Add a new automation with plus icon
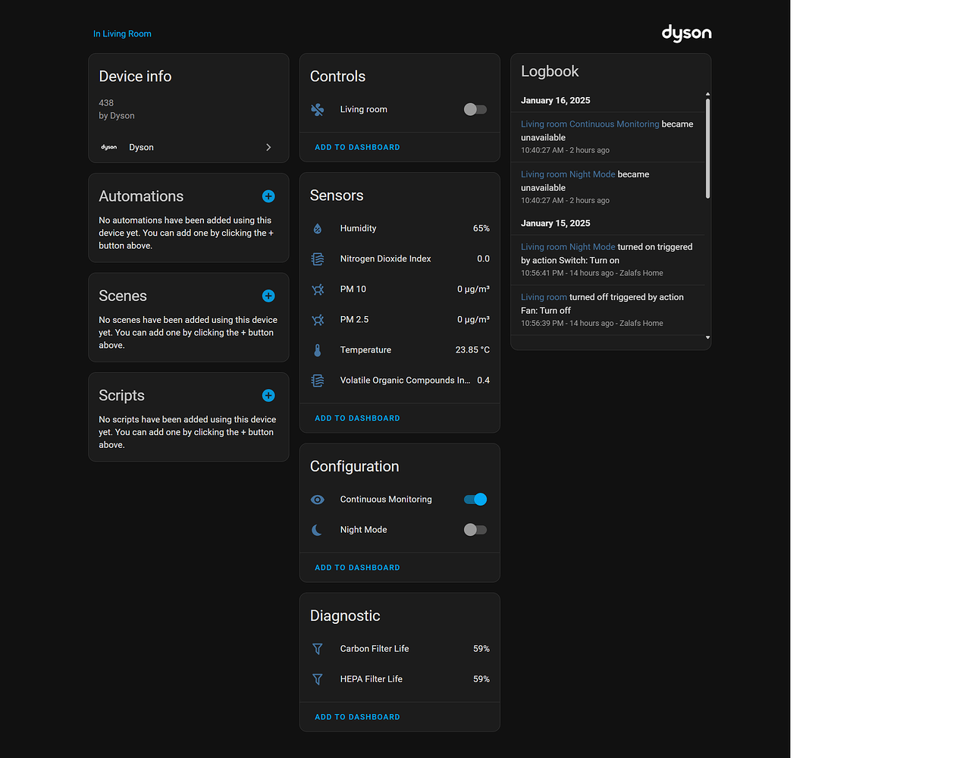Image resolution: width=972 pixels, height=758 pixels. [268, 196]
